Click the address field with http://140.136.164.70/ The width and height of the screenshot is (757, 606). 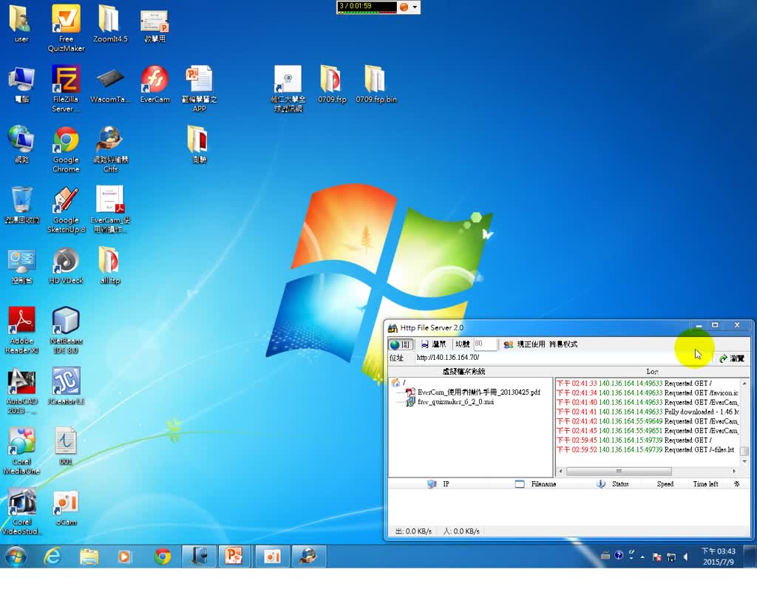tap(563, 358)
